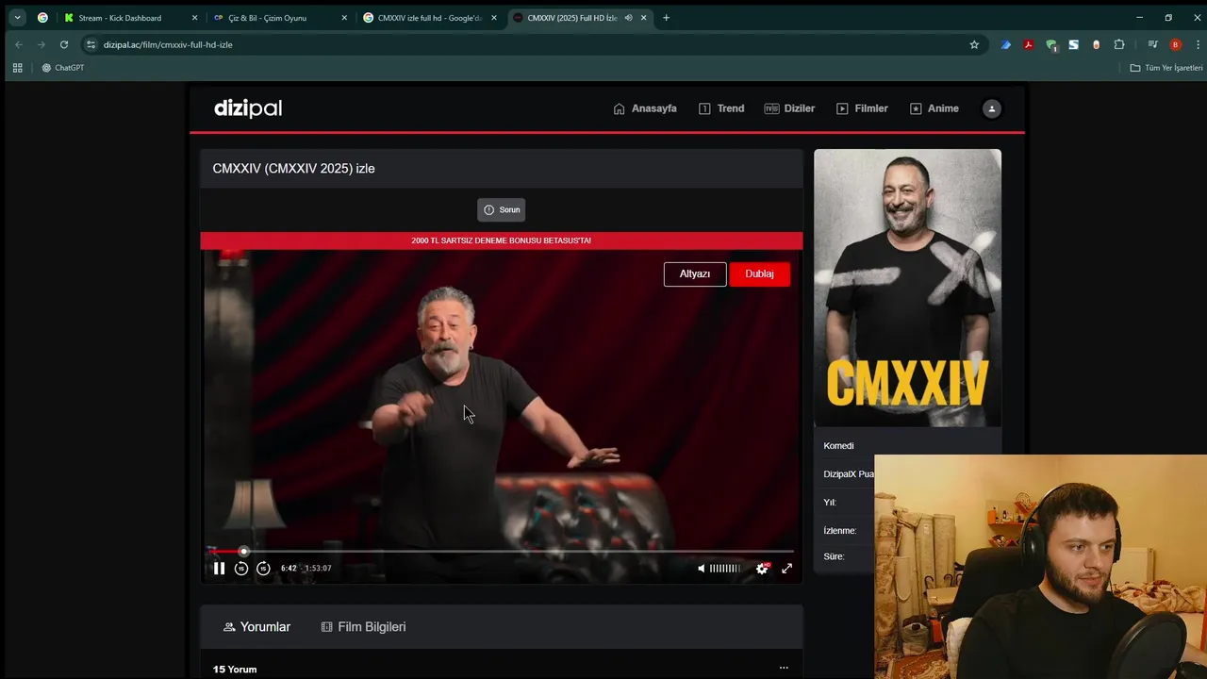Select the Altyazı subtitle option
This screenshot has width=1207, height=679.
coord(695,274)
